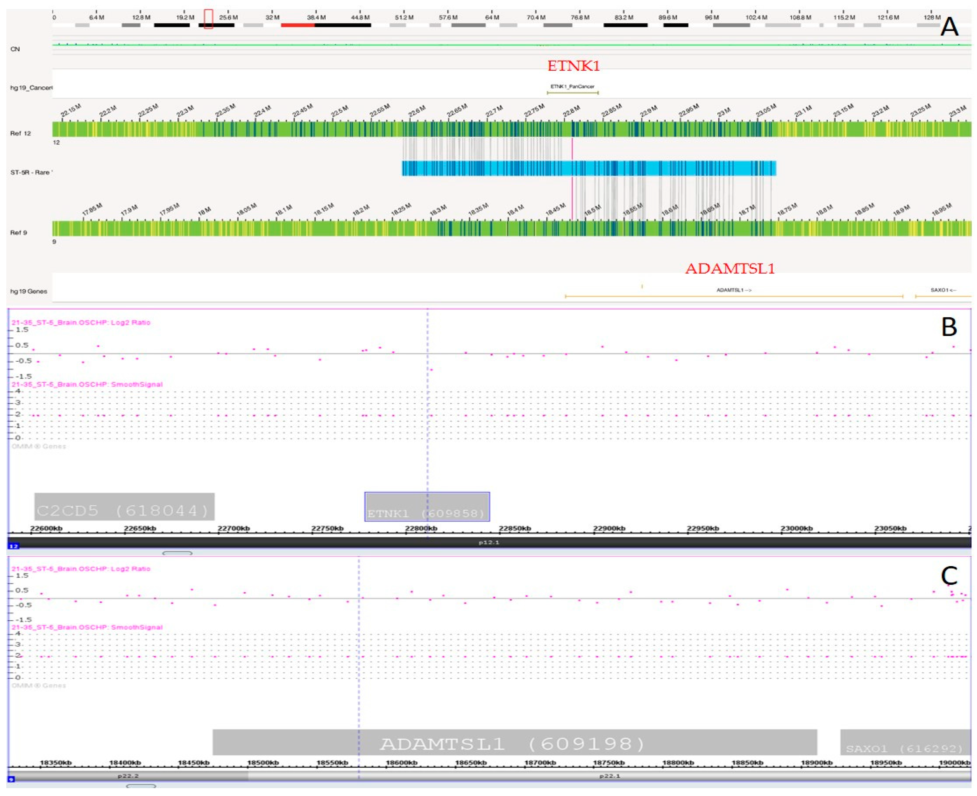Select the SmoothSignal track label in panel C

tap(87, 627)
